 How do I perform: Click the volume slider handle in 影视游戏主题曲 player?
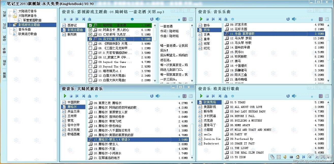[179, 19]
